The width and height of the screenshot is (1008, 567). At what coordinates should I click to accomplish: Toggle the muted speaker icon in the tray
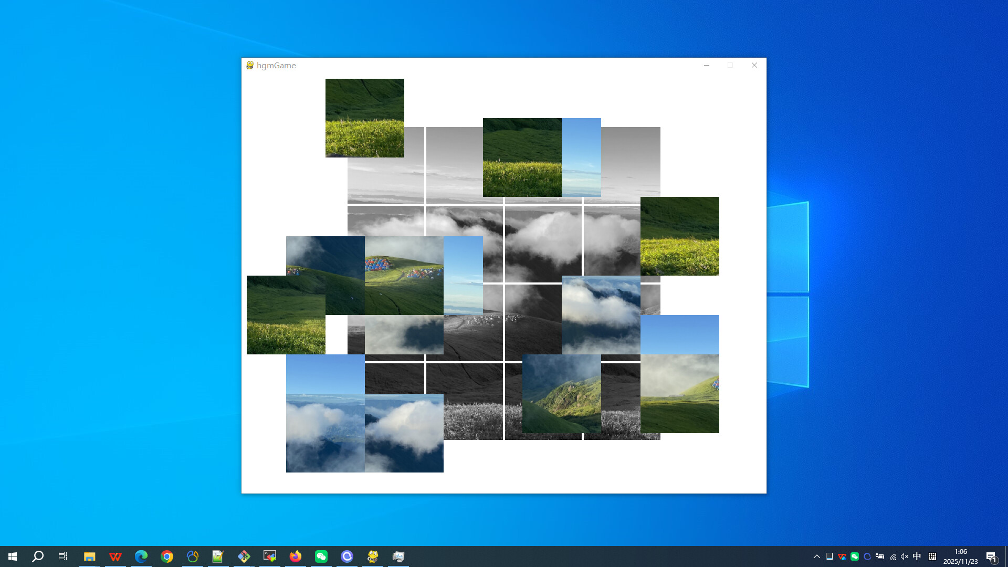tap(904, 556)
